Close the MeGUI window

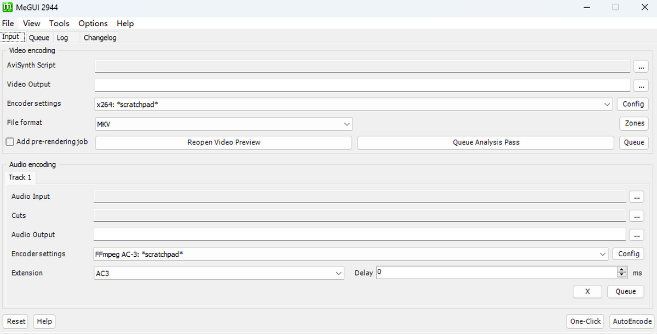(x=644, y=7)
